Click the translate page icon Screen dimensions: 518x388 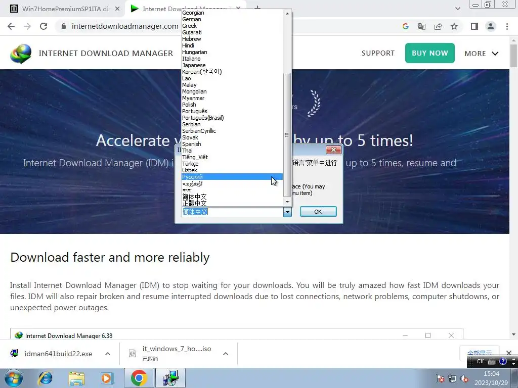421,26
